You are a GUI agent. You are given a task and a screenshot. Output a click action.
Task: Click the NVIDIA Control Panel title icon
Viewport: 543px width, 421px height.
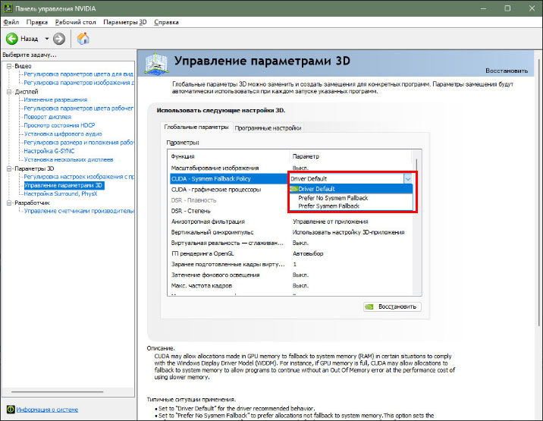click(x=8, y=8)
